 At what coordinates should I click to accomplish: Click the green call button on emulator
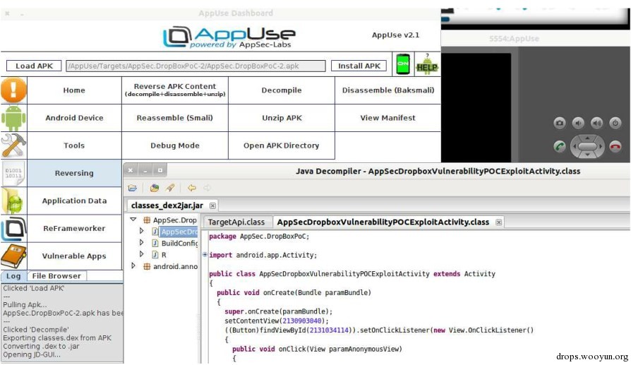pos(560,146)
